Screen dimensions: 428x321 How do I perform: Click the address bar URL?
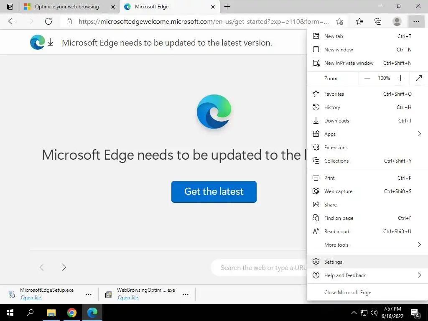click(204, 21)
